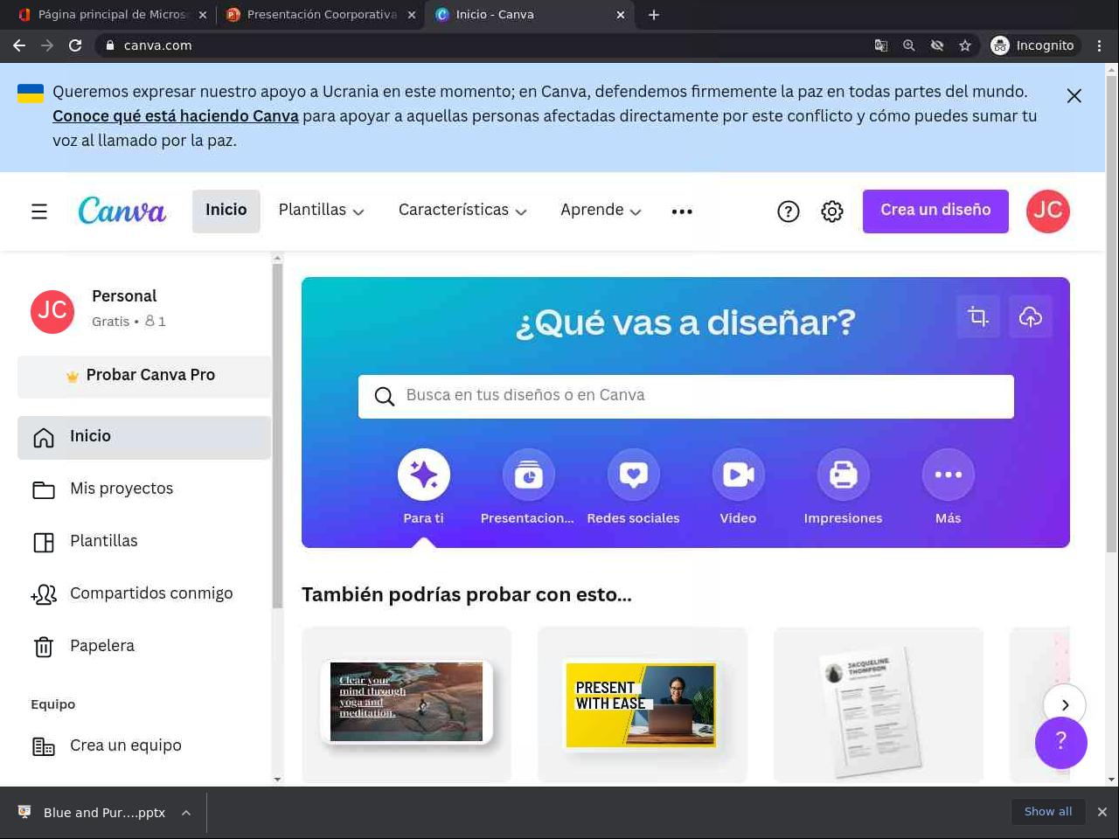The height and width of the screenshot is (839, 1119).
Task: Open the Chrome three-dot menu
Action: [1100, 45]
